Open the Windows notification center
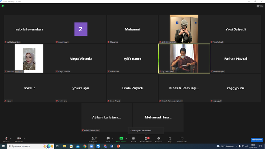Screen dimensions: 265x149 coord(260,146)
